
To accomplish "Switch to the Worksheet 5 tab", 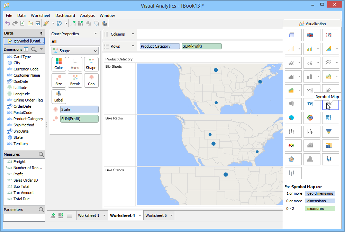I will point(156,215).
